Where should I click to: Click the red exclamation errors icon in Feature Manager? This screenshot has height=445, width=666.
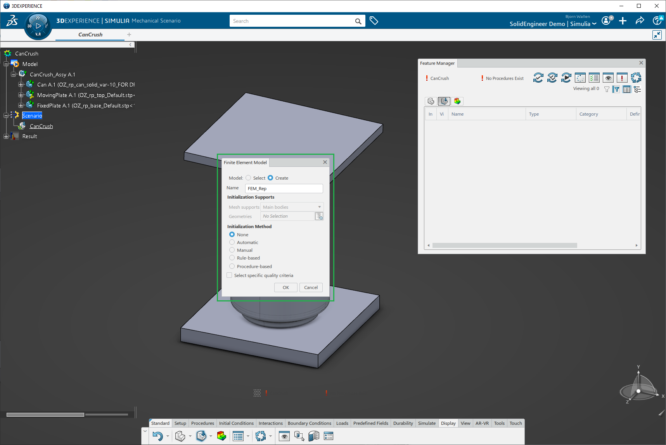pyautogui.click(x=622, y=78)
